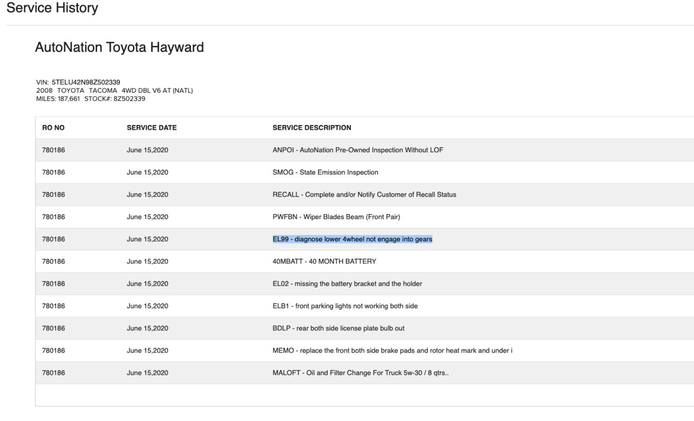694x421 pixels.
Task: Click June 15,2020 date in MEMO row
Action: (x=147, y=350)
